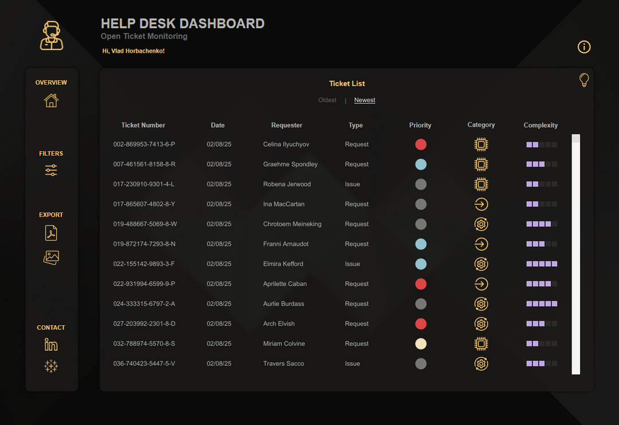Viewport: 619px width, 425px height.
Task: Sort ticket list by Newest
Action: point(365,100)
